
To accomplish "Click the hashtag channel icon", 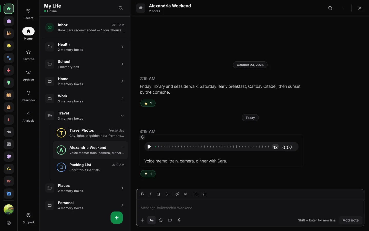I will point(141,8).
